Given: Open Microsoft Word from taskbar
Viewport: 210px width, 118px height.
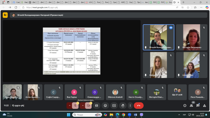Looking at the screenshot, I should [x=136, y=115].
